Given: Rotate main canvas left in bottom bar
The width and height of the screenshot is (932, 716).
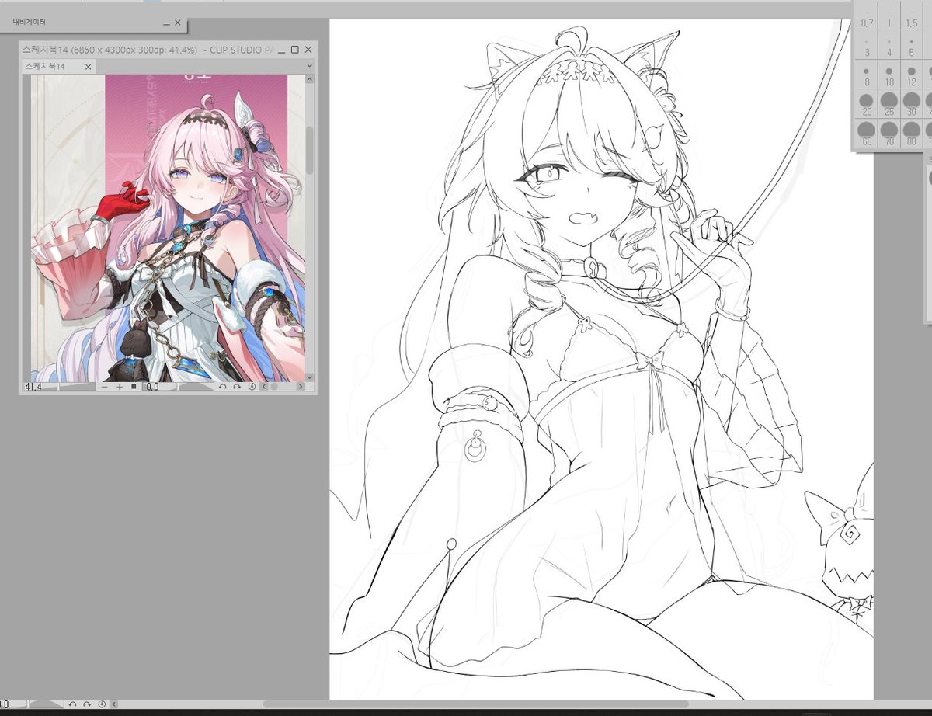Looking at the screenshot, I should [x=73, y=704].
